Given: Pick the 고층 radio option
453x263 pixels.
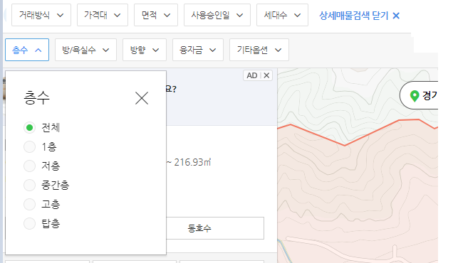Looking at the screenshot, I should point(29,204).
